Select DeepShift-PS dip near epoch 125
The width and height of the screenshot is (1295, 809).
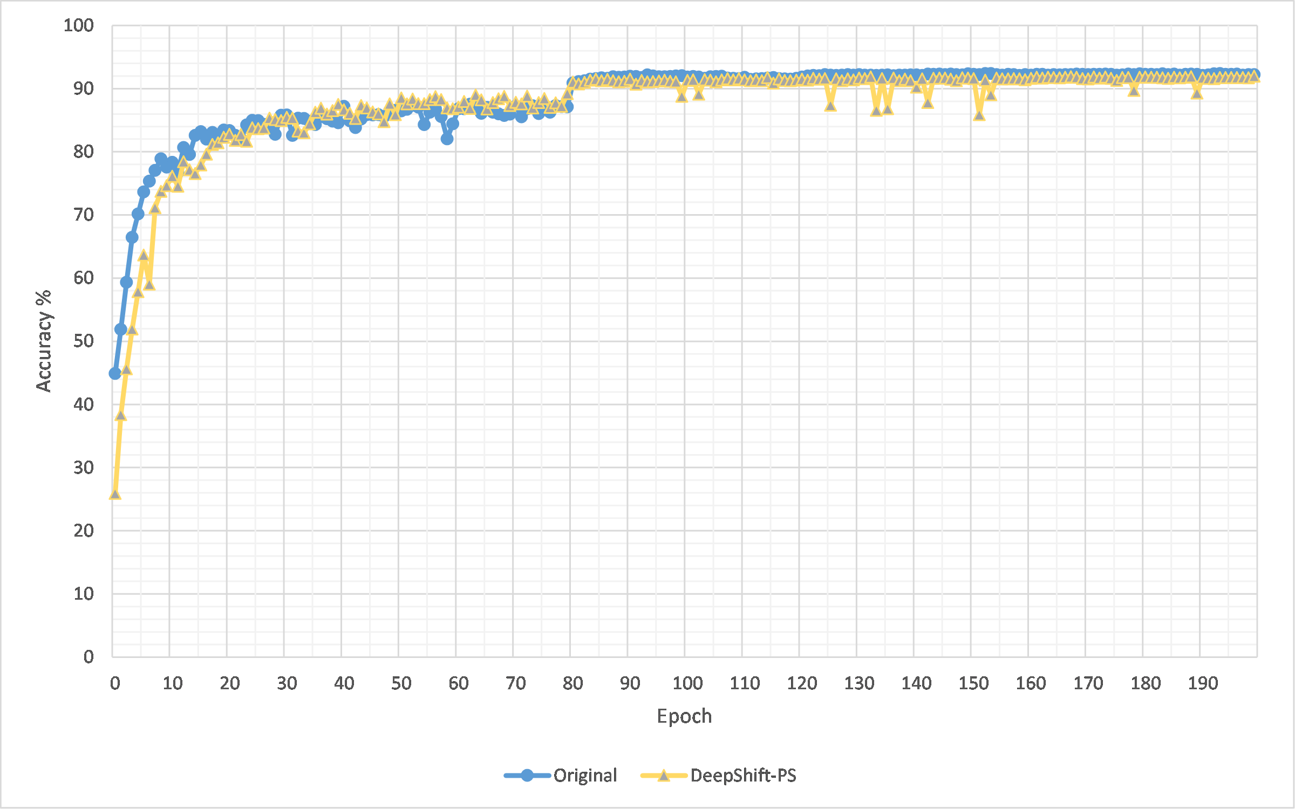(830, 105)
